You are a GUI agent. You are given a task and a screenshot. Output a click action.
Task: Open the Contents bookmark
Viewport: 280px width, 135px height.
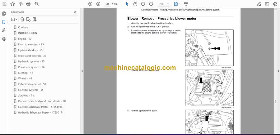(23, 27)
